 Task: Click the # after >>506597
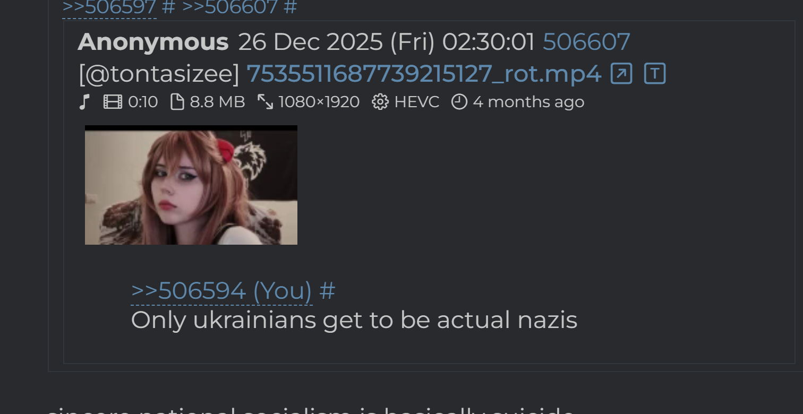click(x=169, y=7)
